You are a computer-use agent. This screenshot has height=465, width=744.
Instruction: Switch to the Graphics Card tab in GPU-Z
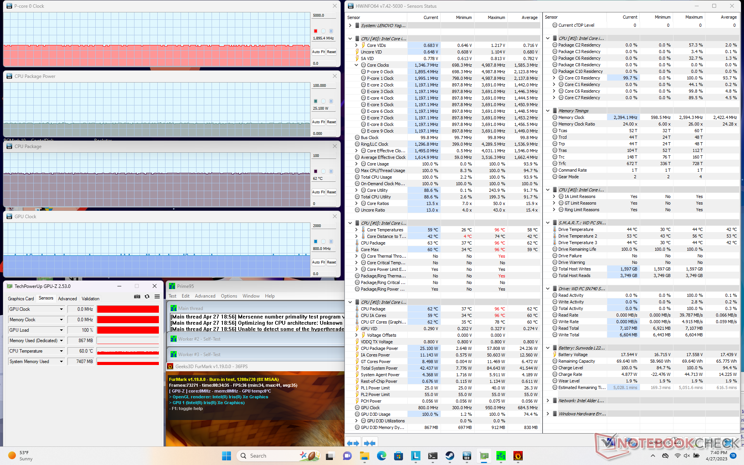pos(21,299)
